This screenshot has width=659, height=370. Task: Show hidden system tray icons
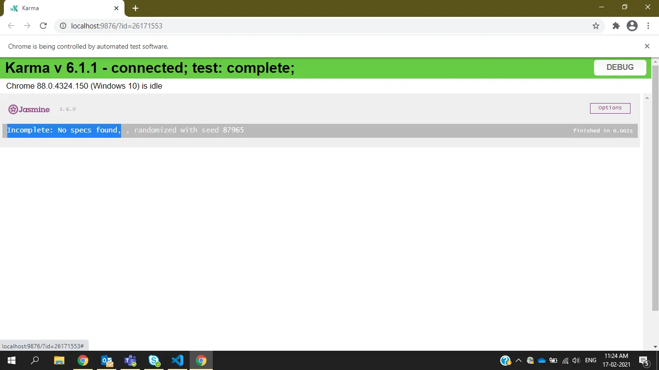pos(519,360)
